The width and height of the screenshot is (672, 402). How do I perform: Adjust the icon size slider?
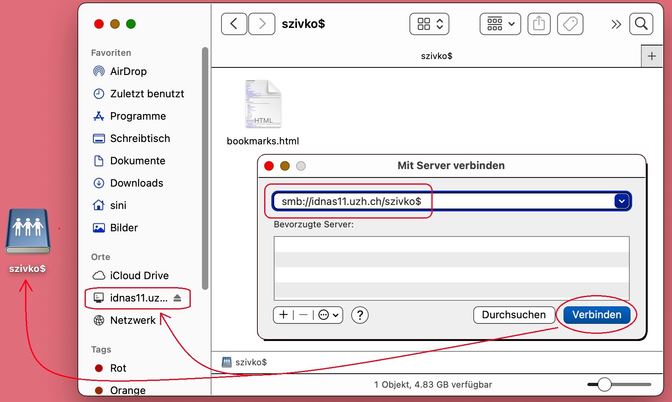pyautogui.click(x=605, y=384)
